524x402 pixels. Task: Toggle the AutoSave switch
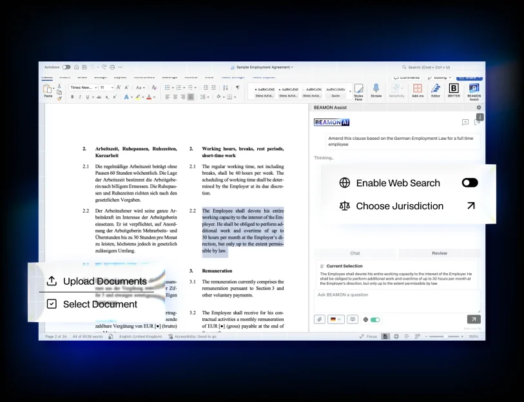point(66,67)
